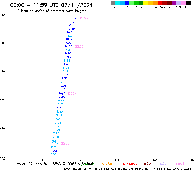Select the light green legend swatch
Screen dimensions: 194x171
(x=132, y=3)
